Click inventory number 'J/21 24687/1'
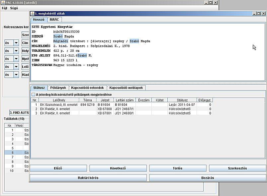 [124, 109]
